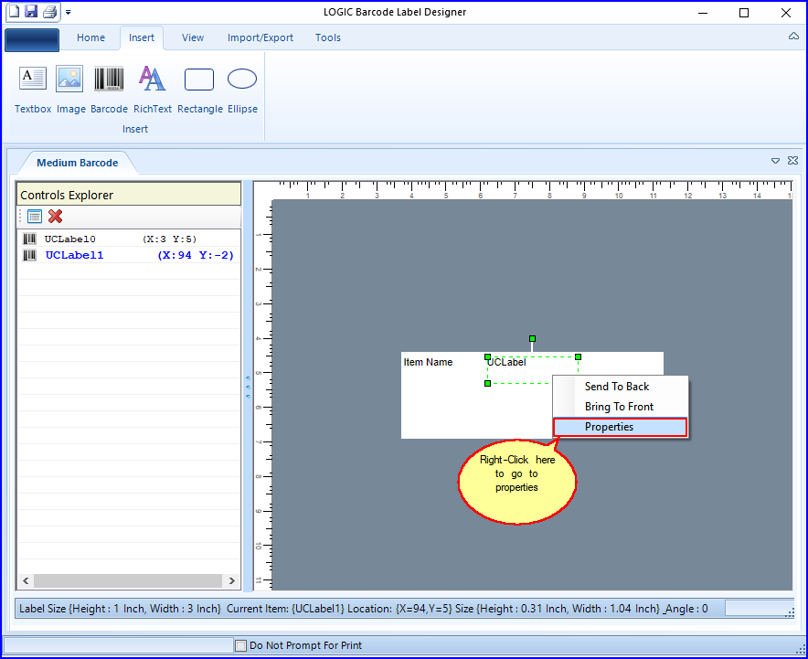This screenshot has height=659, width=808.
Task: Insert an Ellipse shape
Action: (x=242, y=90)
